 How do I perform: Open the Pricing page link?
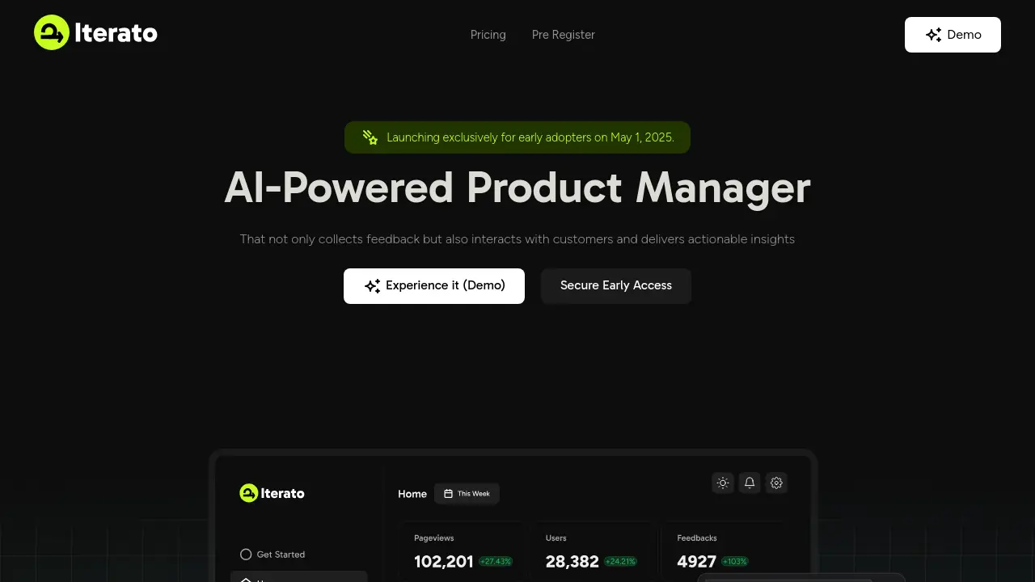point(488,35)
